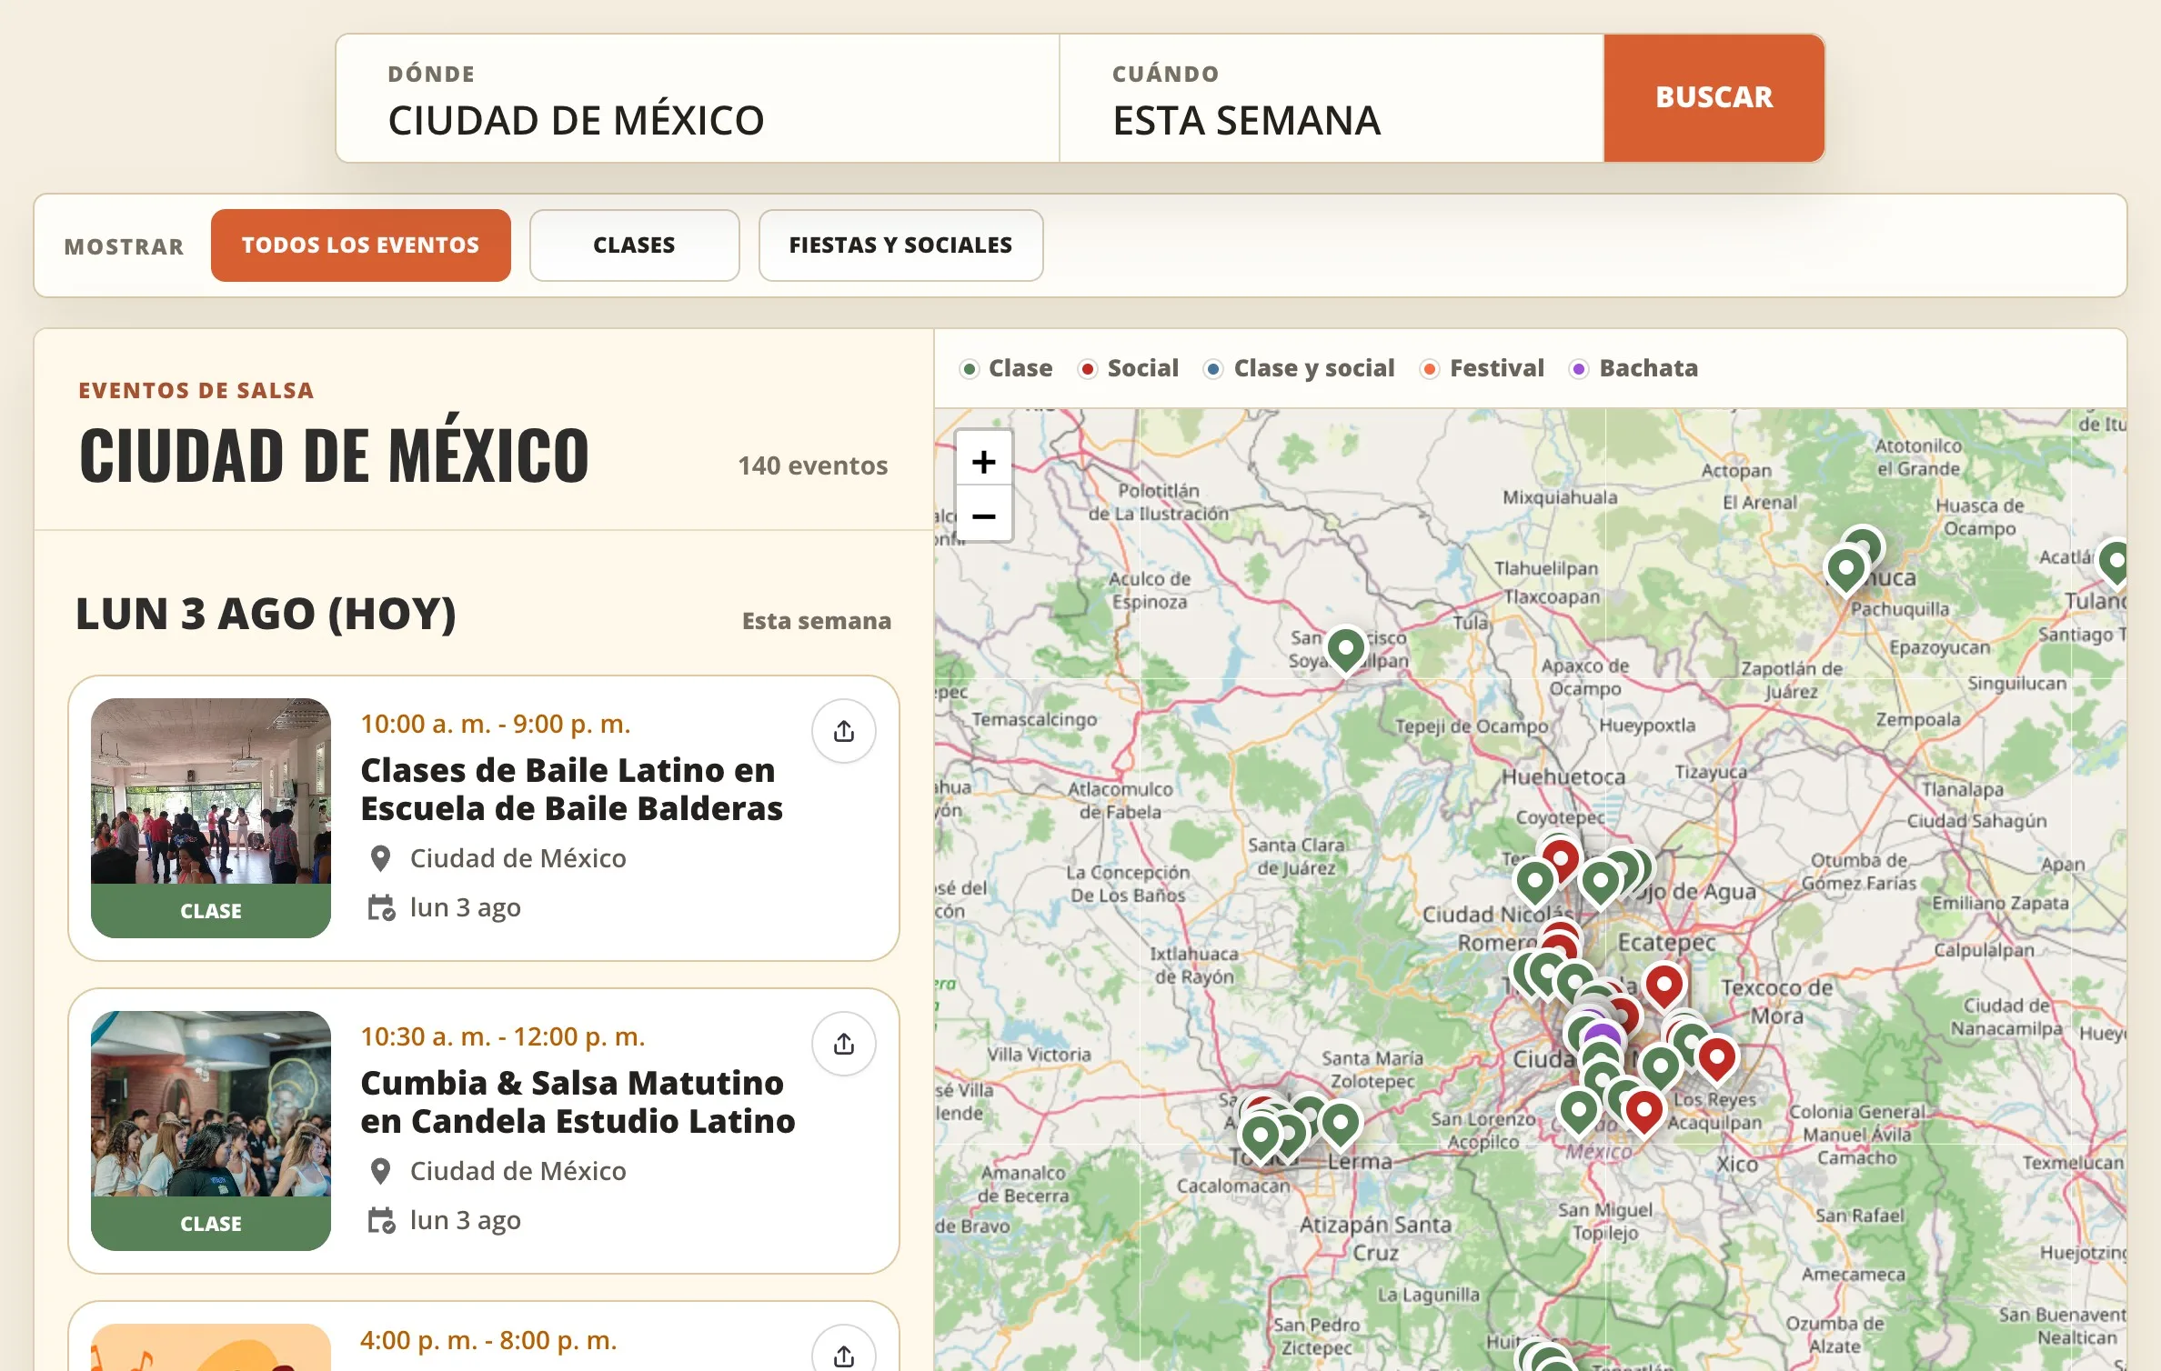Click calendar icon on Balderas card

381,907
